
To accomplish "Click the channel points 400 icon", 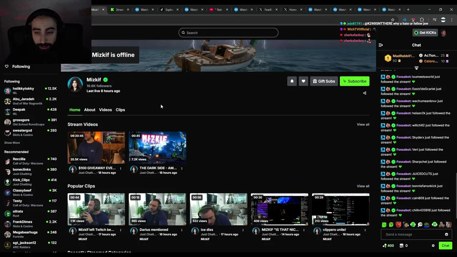I will point(388,246).
